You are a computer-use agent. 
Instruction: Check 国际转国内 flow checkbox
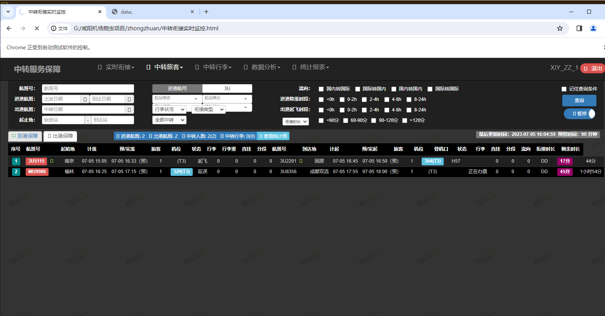coord(357,89)
